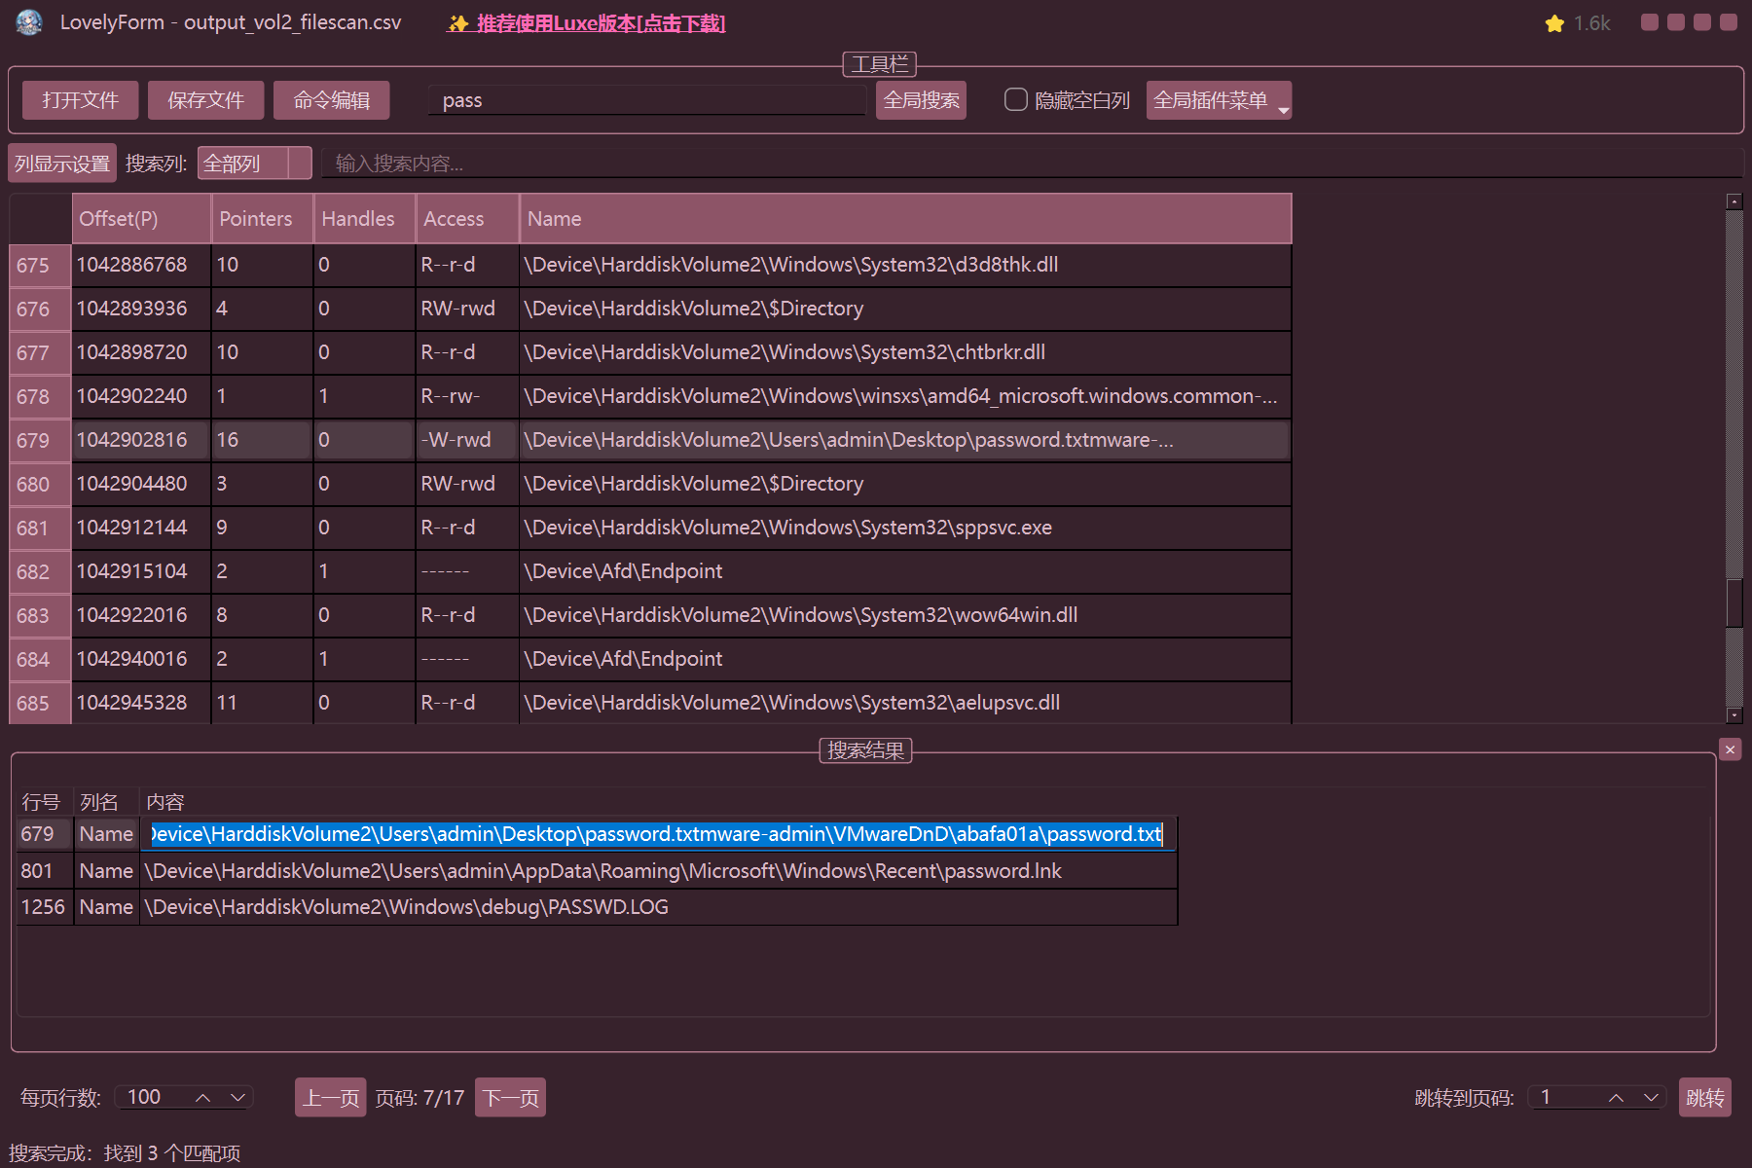1752x1168 pixels.
Task: Sort by the Pointers column header
Action: point(256,219)
